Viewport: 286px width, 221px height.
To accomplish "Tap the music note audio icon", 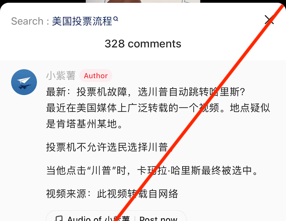I will click(x=59, y=218).
